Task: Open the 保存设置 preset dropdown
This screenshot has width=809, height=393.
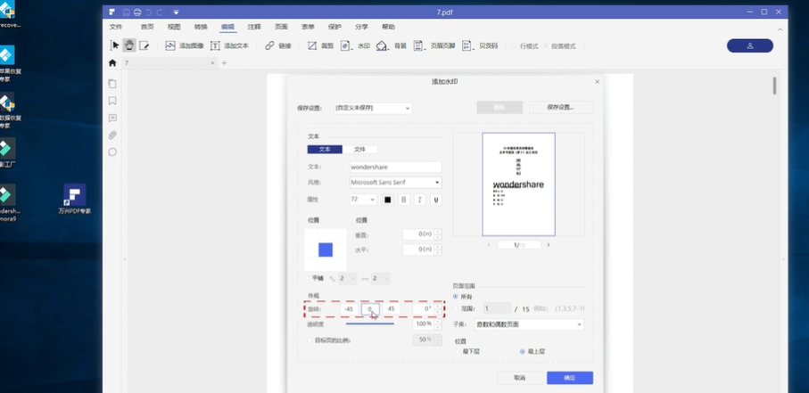Action: pyautogui.click(x=373, y=108)
